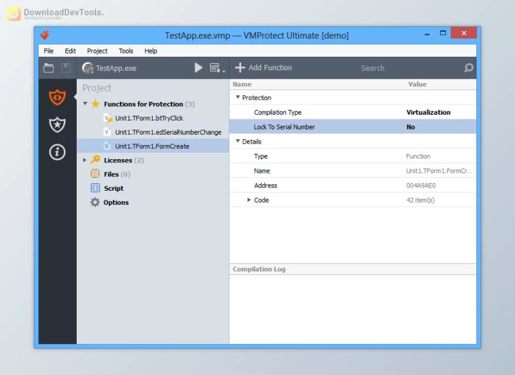Open the info sidebar section
This screenshot has width=515, height=375.
(57, 152)
